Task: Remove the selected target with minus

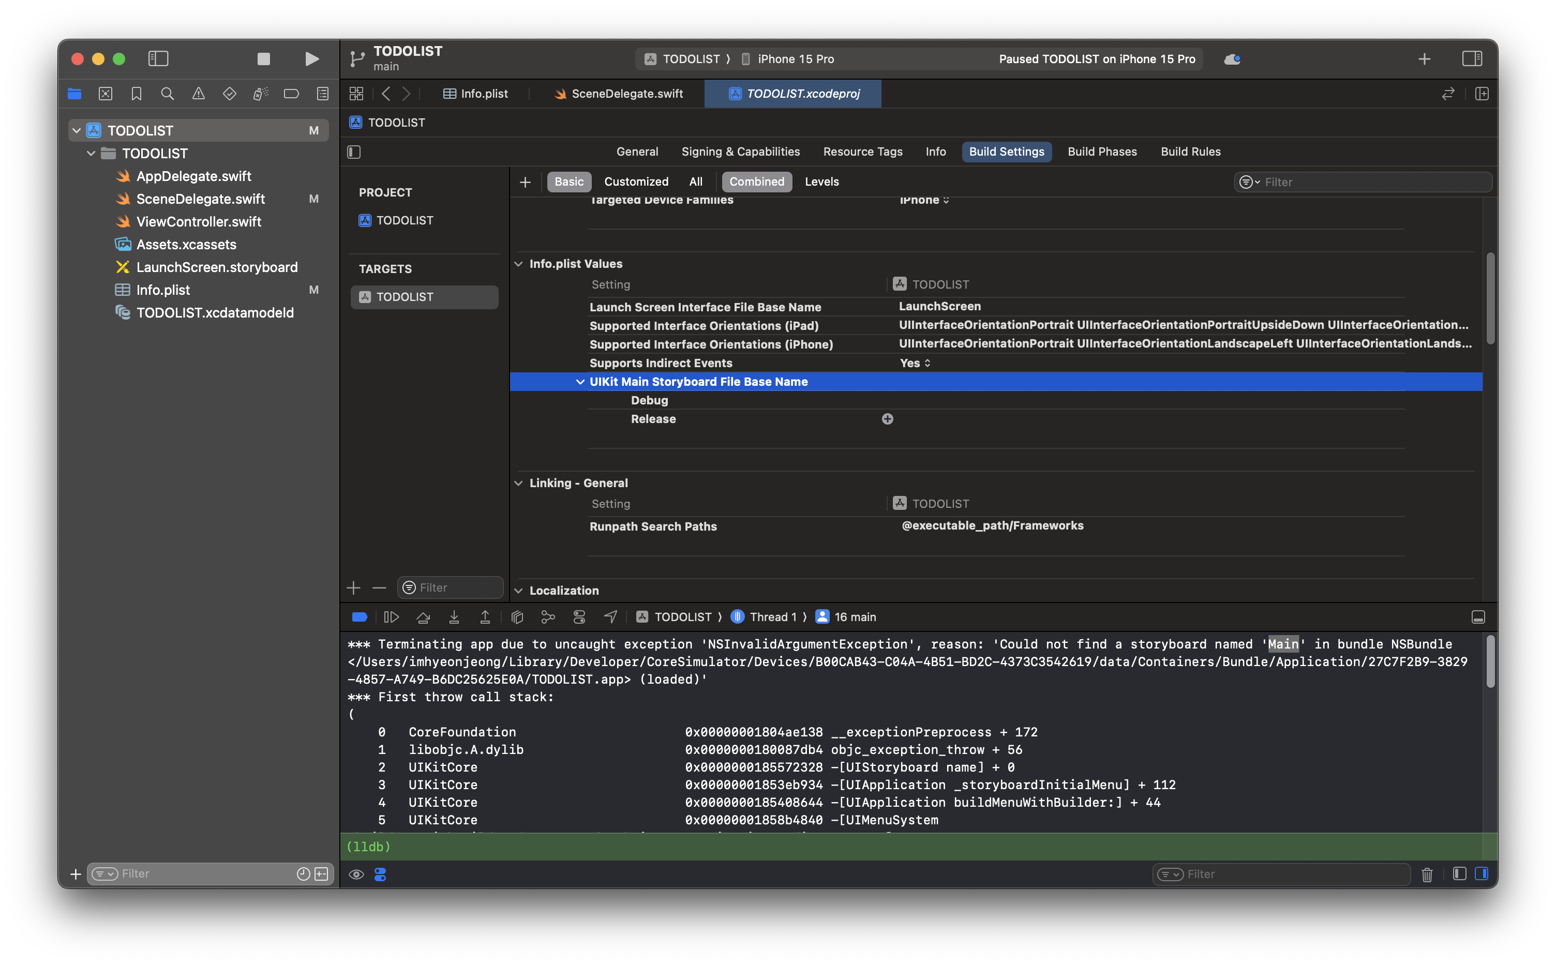Action: pyautogui.click(x=379, y=588)
